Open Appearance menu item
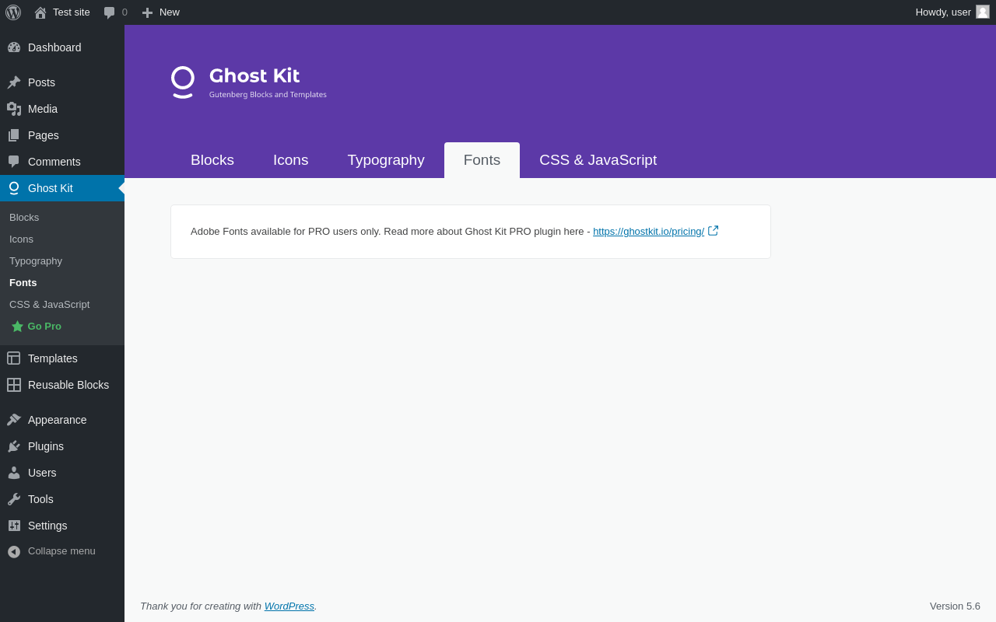This screenshot has height=622, width=996. pos(62,420)
